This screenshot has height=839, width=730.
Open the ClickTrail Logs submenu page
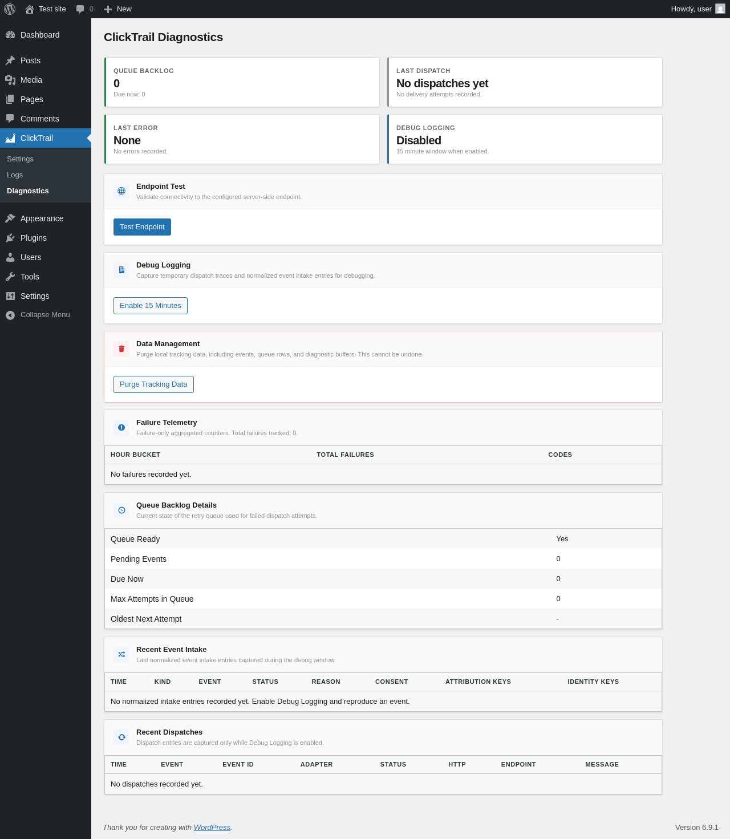[x=15, y=175]
